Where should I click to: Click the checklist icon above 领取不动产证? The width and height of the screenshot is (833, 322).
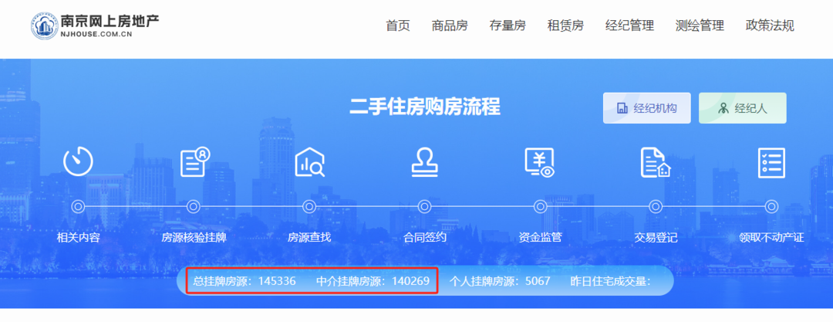pos(771,162)
